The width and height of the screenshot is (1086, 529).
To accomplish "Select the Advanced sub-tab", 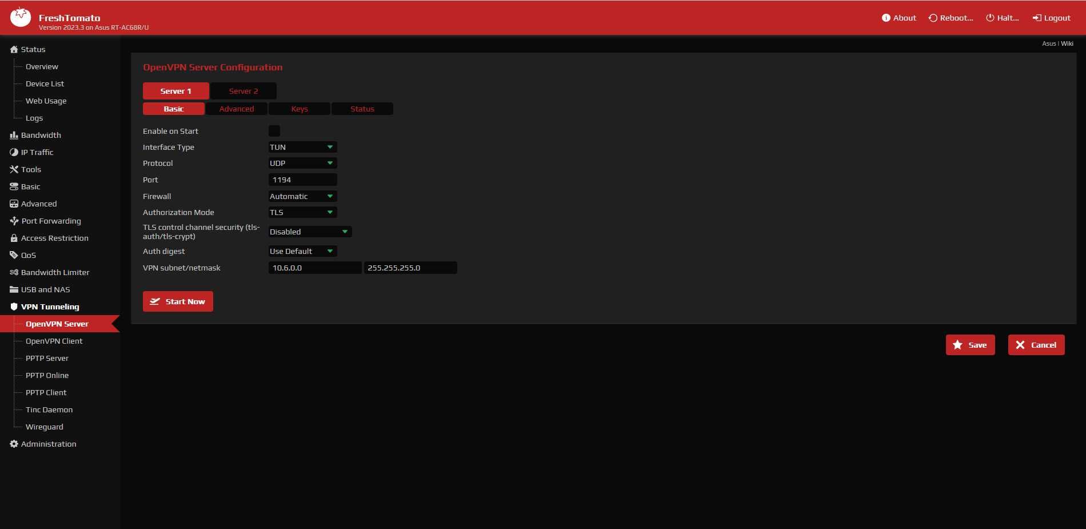I will (x=237, y=109).
